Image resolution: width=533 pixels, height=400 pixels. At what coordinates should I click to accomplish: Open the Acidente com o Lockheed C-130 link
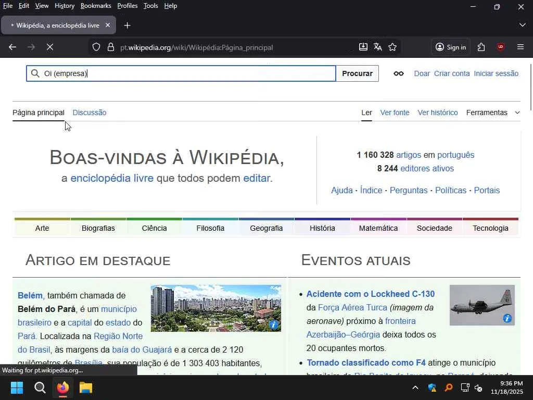pyautogui.click(x=371, y=294)
